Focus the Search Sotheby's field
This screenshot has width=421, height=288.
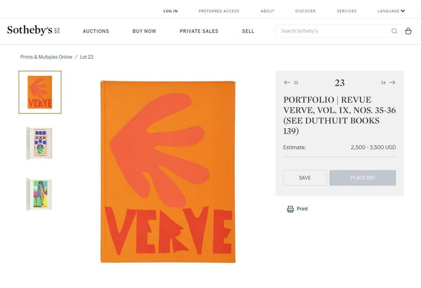click(x=333, y=31)
